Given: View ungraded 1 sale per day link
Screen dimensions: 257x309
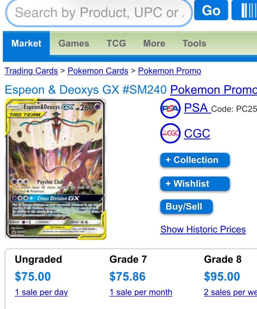Looking at the screenshot, I should (41, 292).
